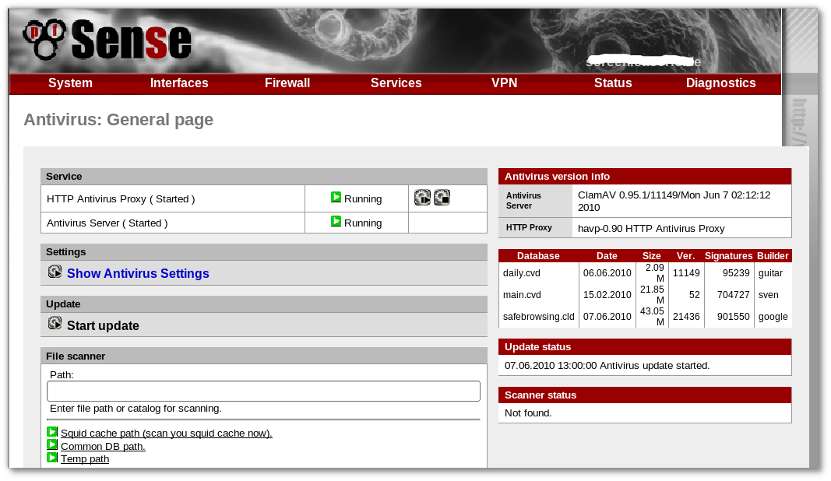Open the Status menu
The height and width of the screenshot is (481, 831).
pyautogui.click(x=613, y=83)
